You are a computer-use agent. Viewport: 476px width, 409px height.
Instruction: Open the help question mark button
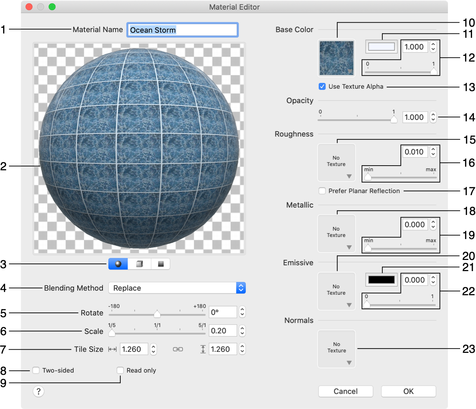[x=39, y=391]
